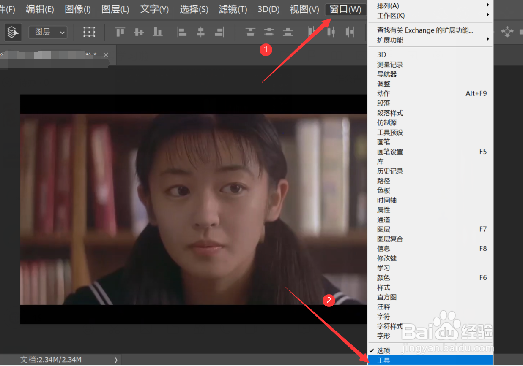Select the highlighted 工具 menu item
This screenshot has width=523, height=366.
coord(430,361)
